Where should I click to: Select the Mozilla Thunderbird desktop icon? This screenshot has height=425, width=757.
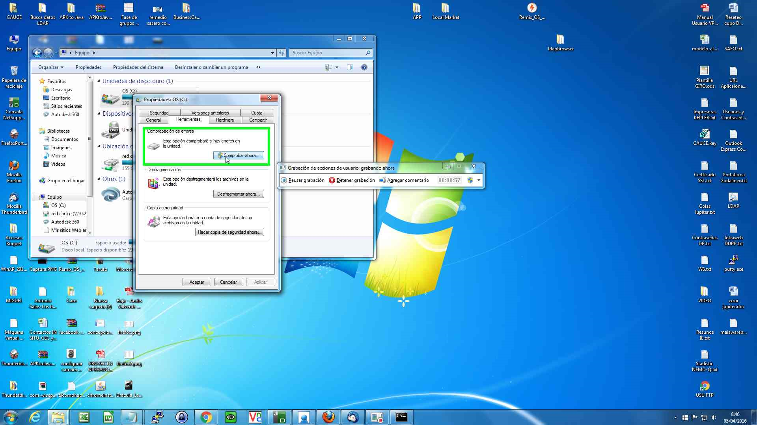pos(14,203)
